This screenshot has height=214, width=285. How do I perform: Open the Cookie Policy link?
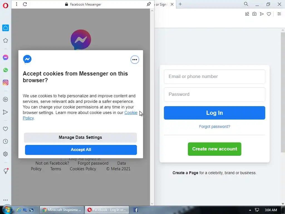point(131,113)
